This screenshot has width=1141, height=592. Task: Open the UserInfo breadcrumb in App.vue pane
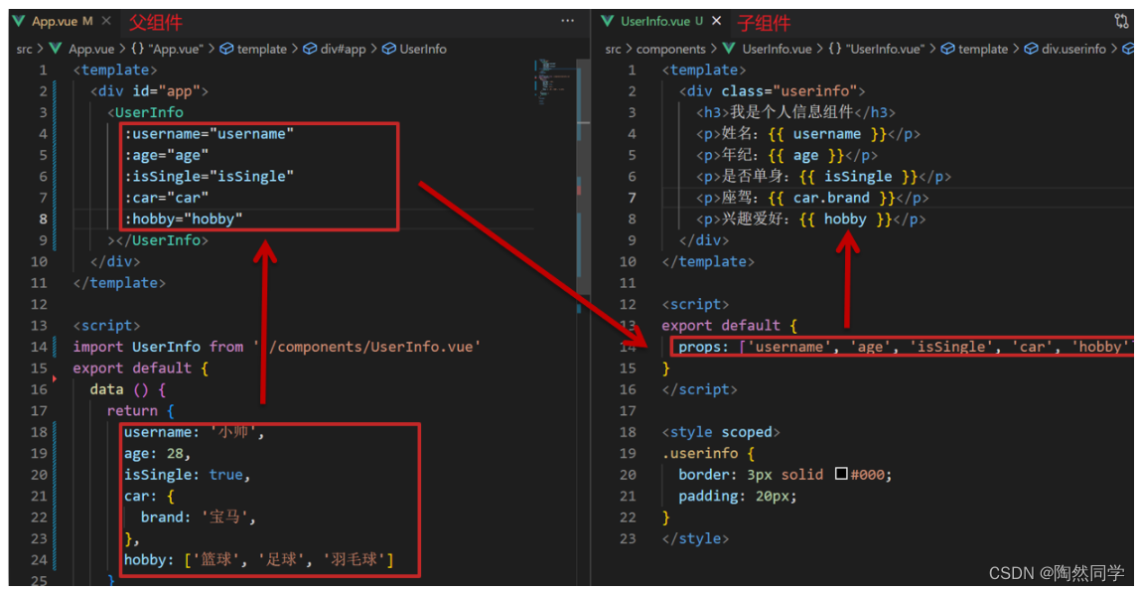(415, 49)
